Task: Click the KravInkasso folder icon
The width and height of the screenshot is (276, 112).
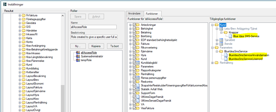Action: click(24, 53)
